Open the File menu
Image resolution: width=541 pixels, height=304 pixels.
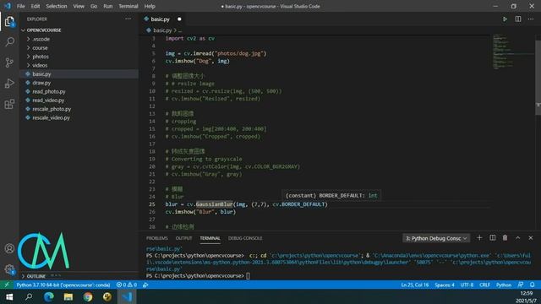click(x=20, y=6)
